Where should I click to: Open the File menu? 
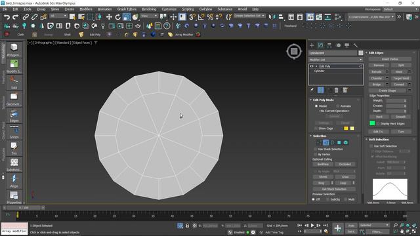click(x=5, y=9)
